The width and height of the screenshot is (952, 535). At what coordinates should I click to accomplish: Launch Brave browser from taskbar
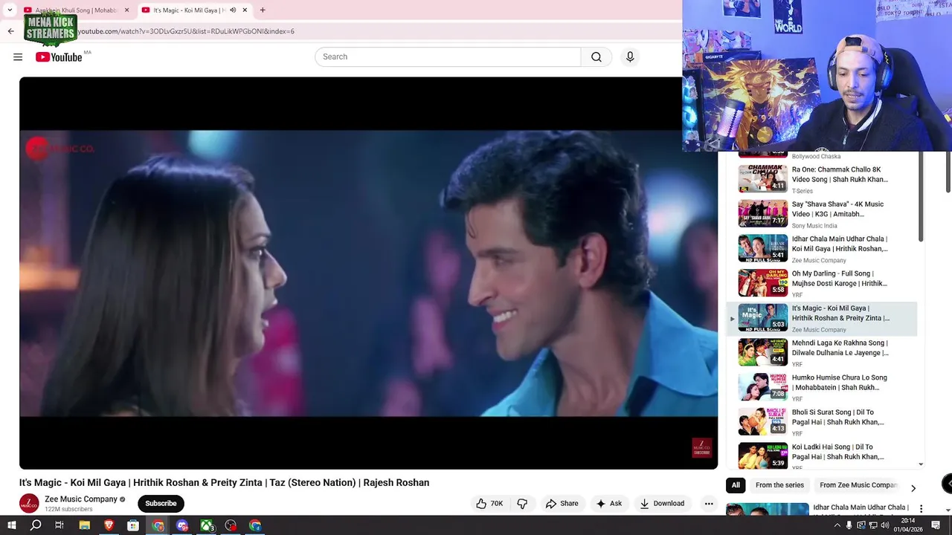point(109,525)
